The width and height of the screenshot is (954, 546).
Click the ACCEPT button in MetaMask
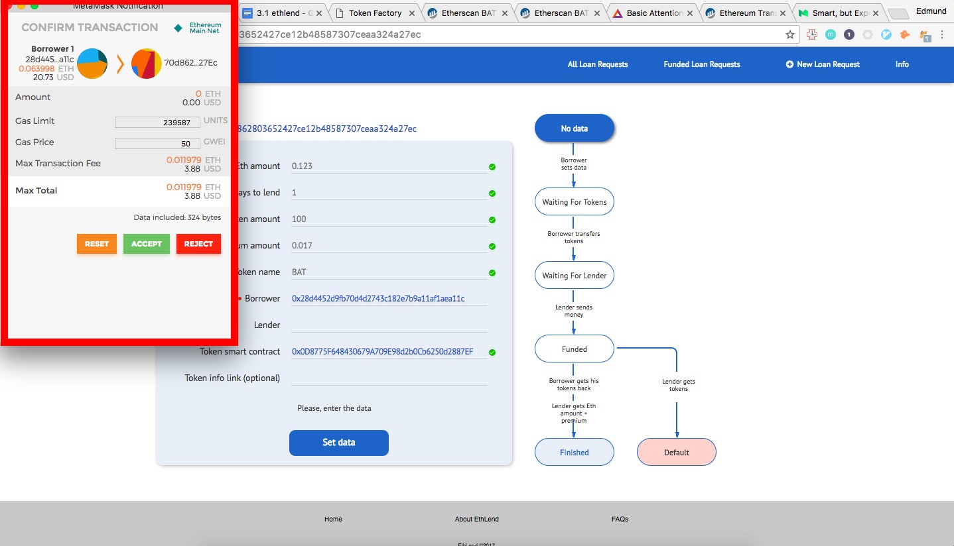tap(147, 244)
